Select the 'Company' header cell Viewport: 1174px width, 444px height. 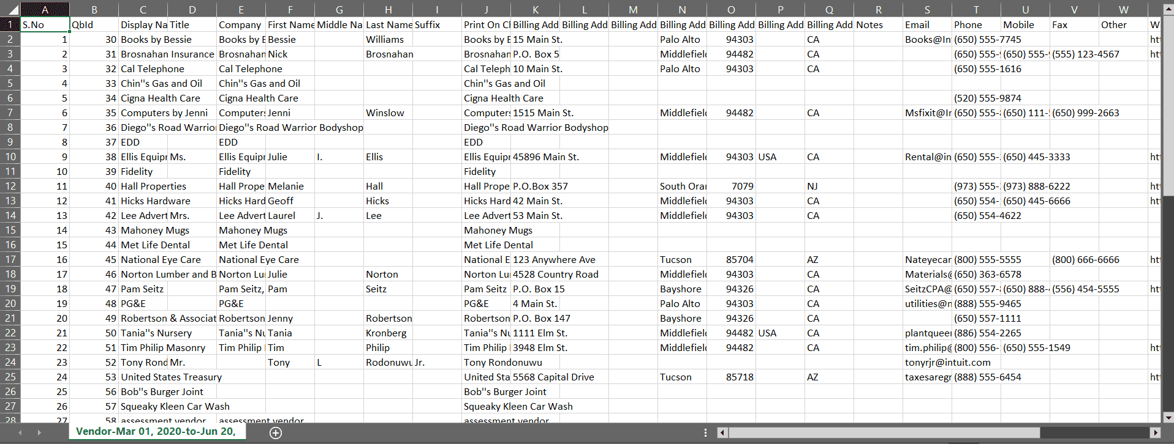[241, 24]
